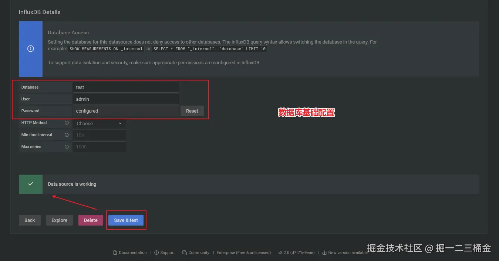Click the Min time interval label
This screenshot has height=261, width=499.
pos(37,135)
